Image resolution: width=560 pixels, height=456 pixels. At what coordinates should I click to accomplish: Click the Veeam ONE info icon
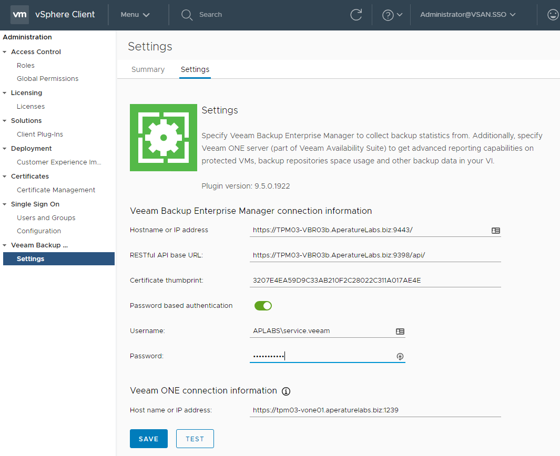(x=286, y=391)
